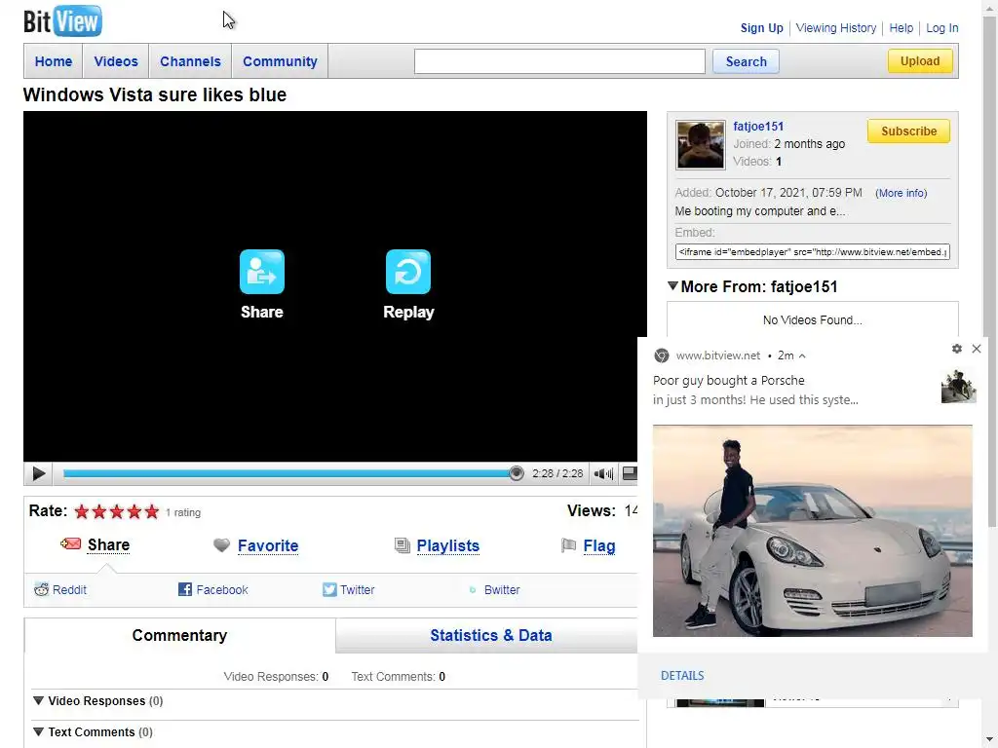
Task: Click the Flag icon
Action: coord(568,545)
